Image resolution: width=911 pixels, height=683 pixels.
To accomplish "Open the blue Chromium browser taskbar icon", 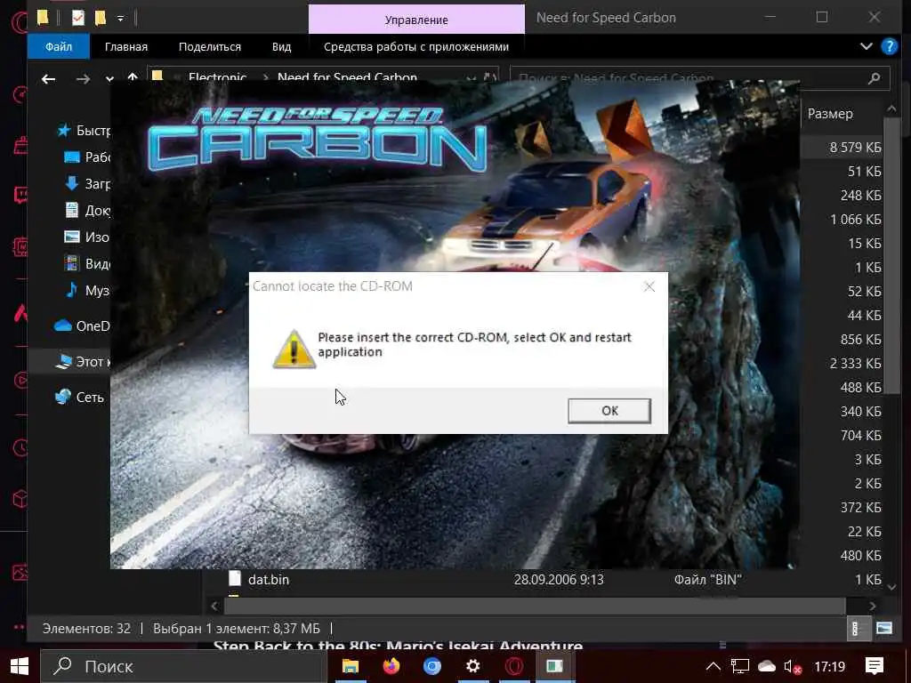I will coord(432,666).
